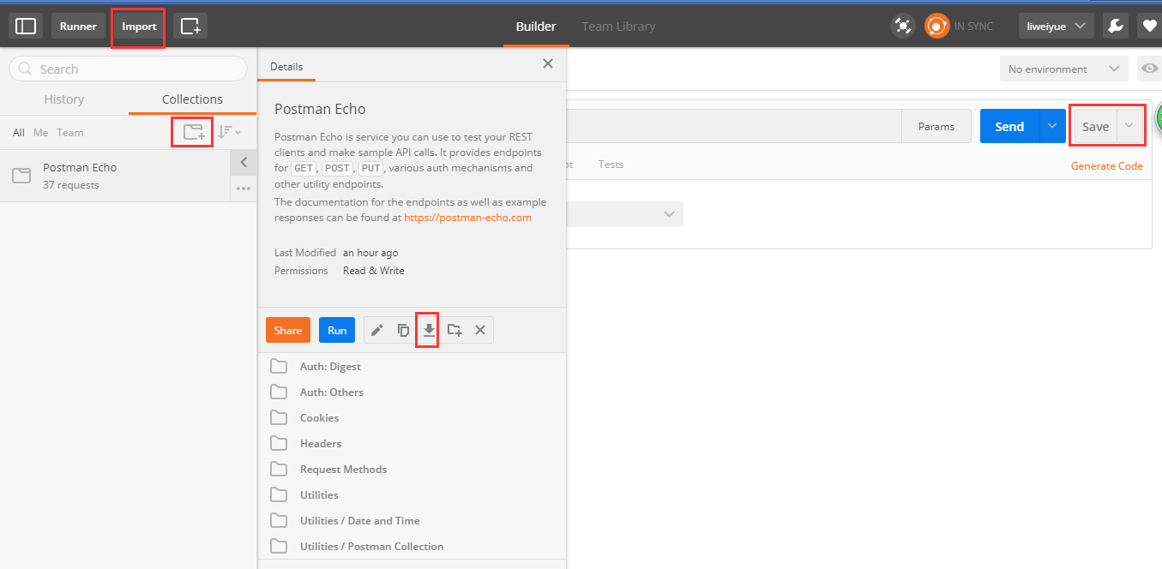Screen dimensions: 1162x569
Task: Filter collections by All
Action: pyautogui.click(x=19, y=132)
